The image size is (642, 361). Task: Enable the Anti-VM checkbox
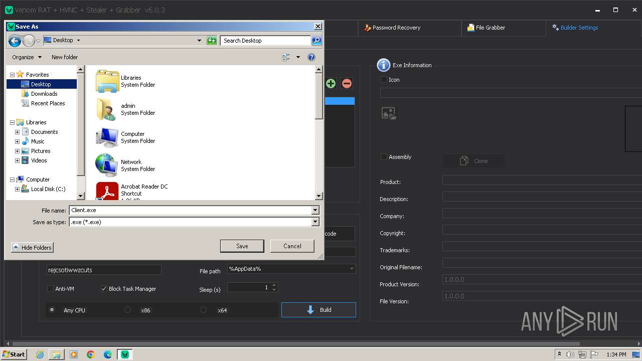point(50,288)
